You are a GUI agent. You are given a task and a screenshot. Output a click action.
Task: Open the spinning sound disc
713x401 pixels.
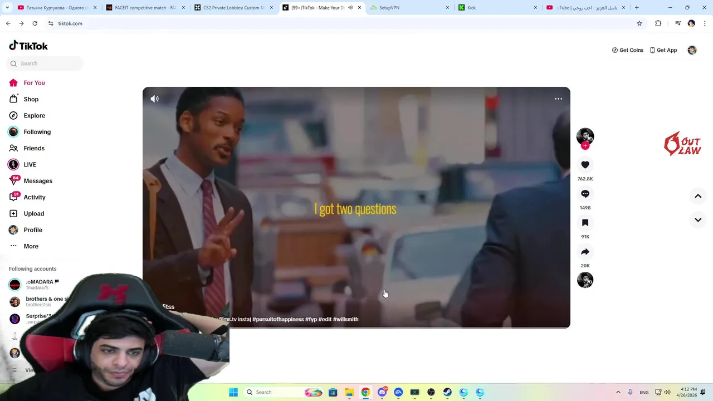point(585,280)
